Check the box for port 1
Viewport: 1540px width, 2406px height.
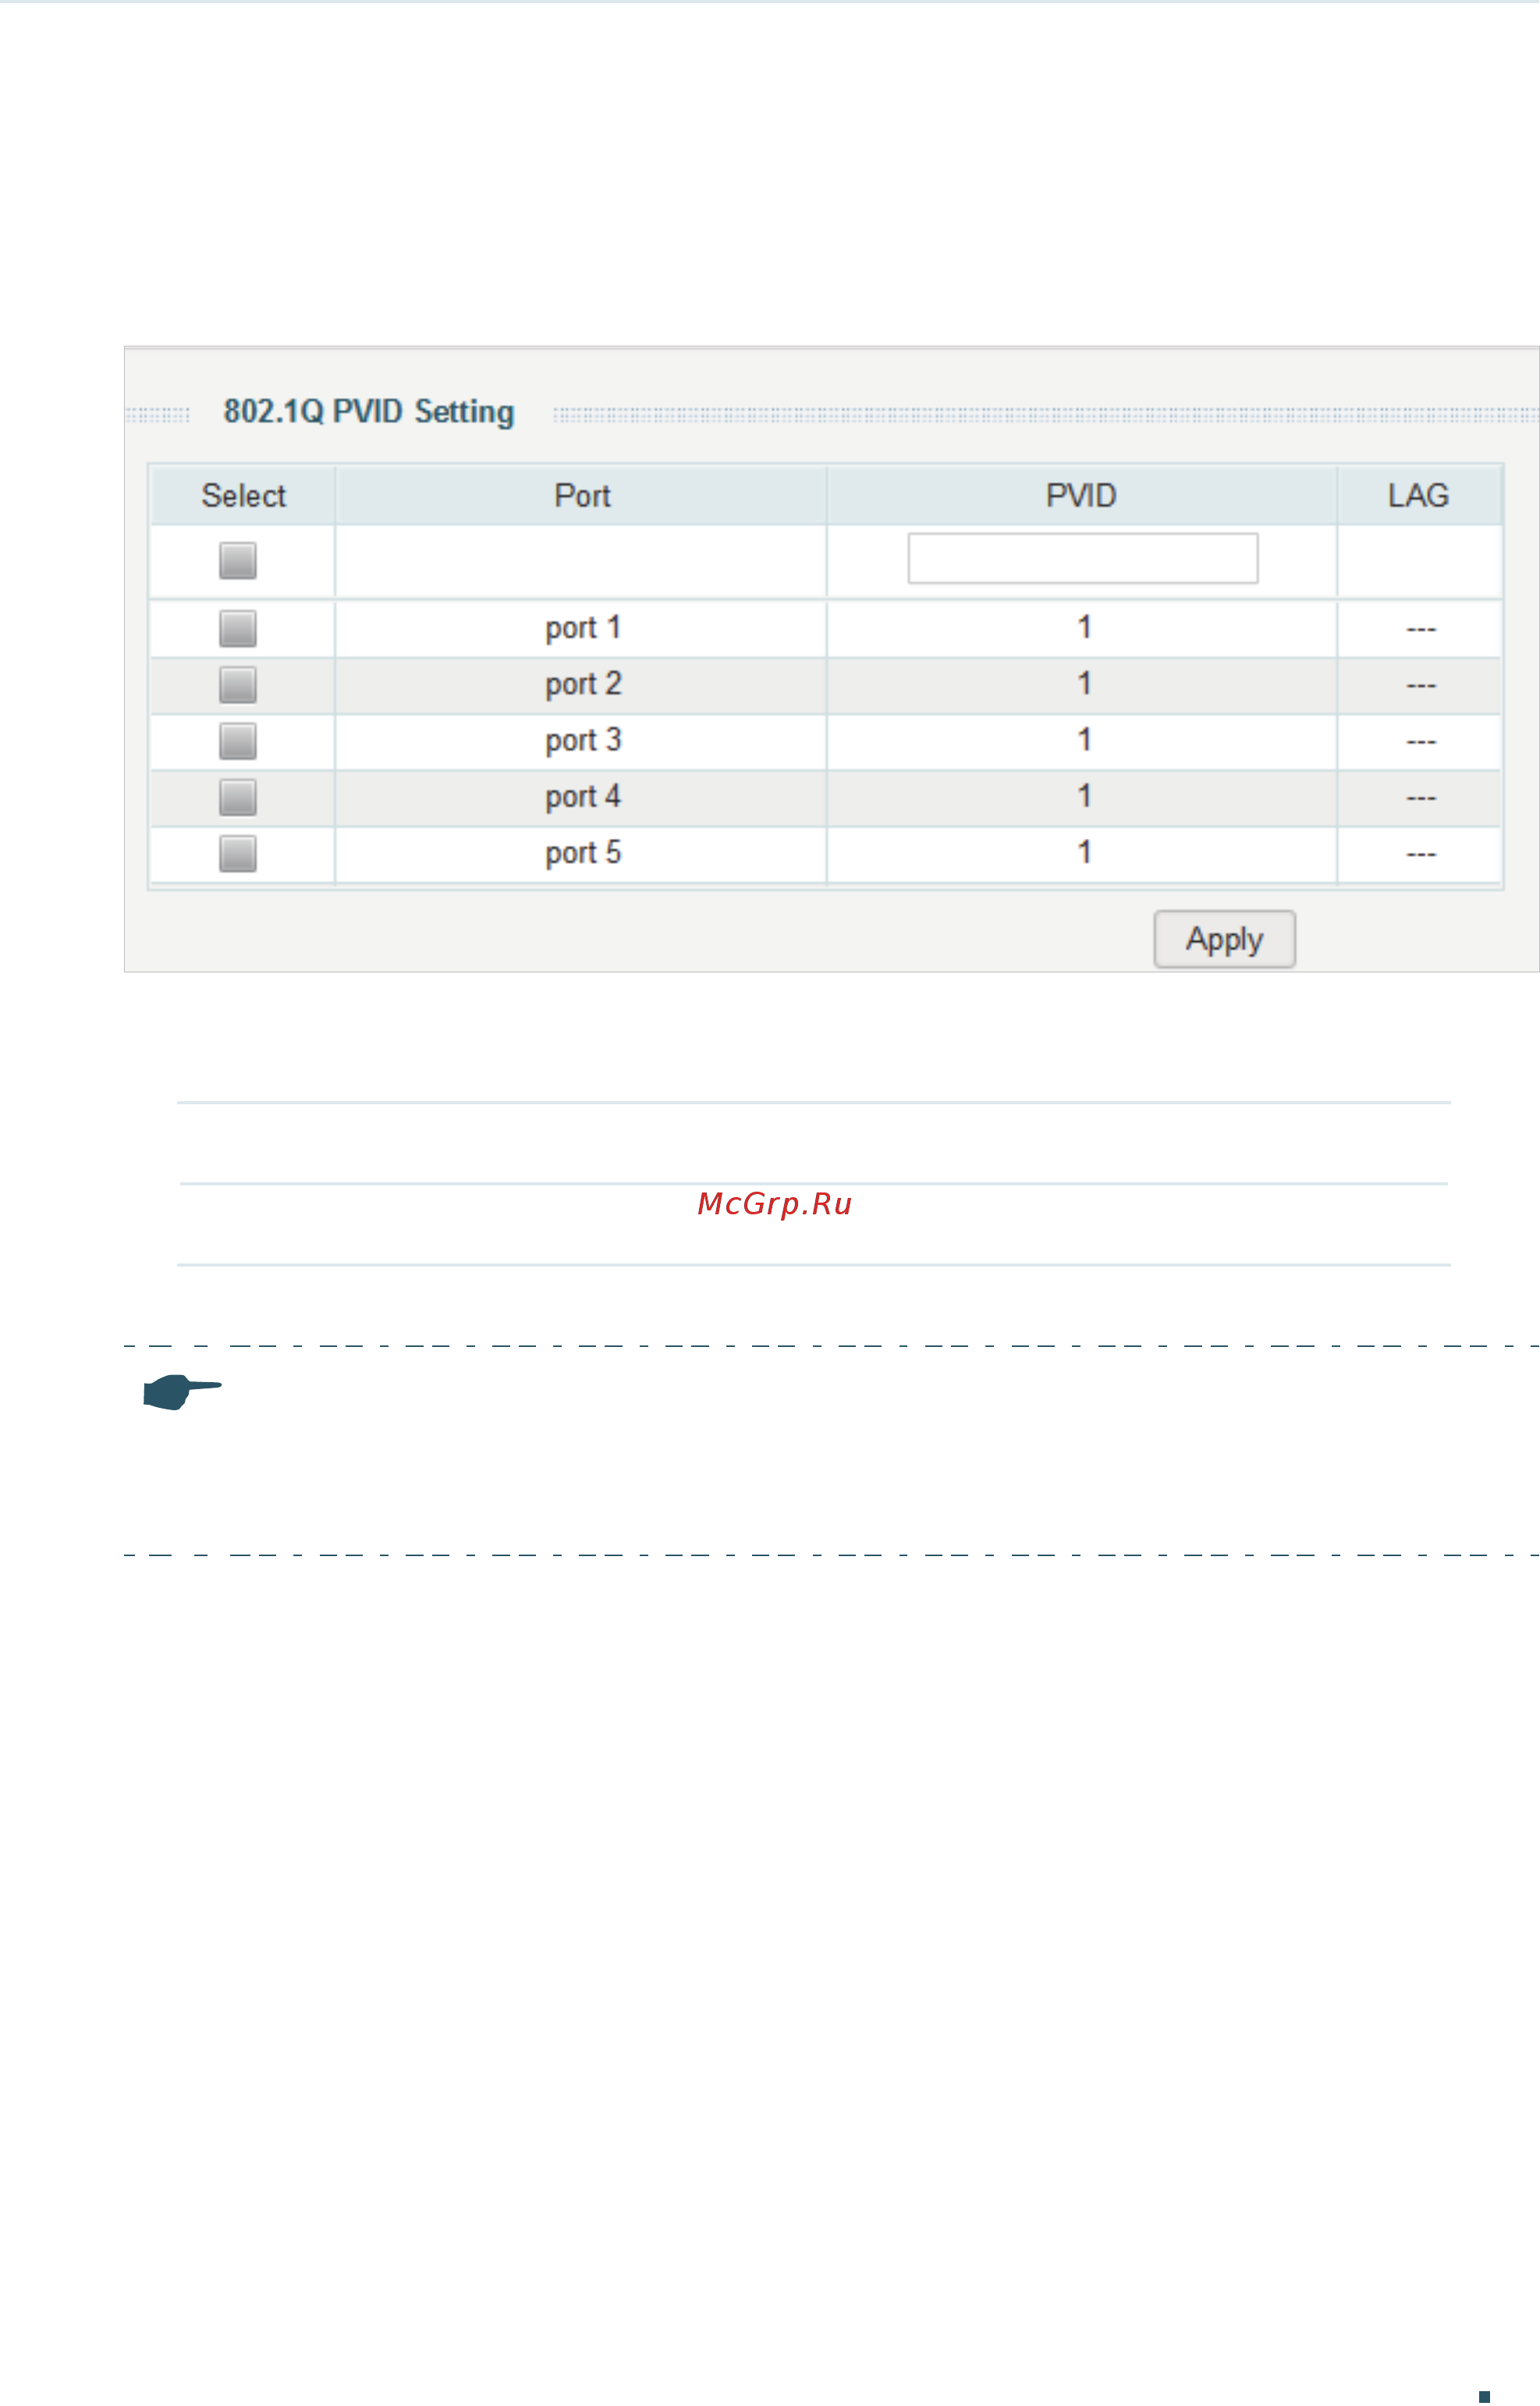point(238,628)
